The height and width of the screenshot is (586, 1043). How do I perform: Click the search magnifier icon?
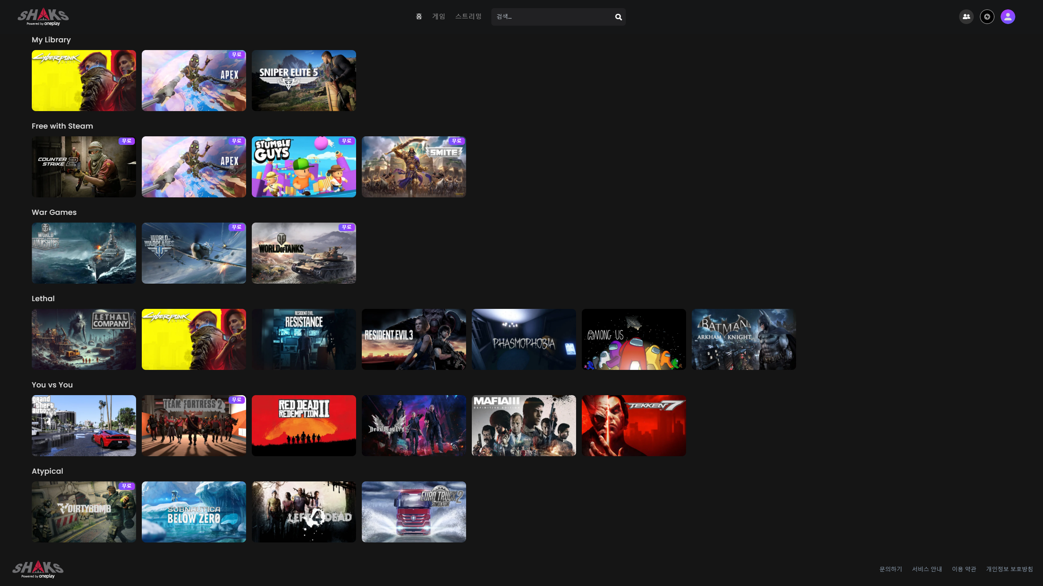[x=618, y=17]
